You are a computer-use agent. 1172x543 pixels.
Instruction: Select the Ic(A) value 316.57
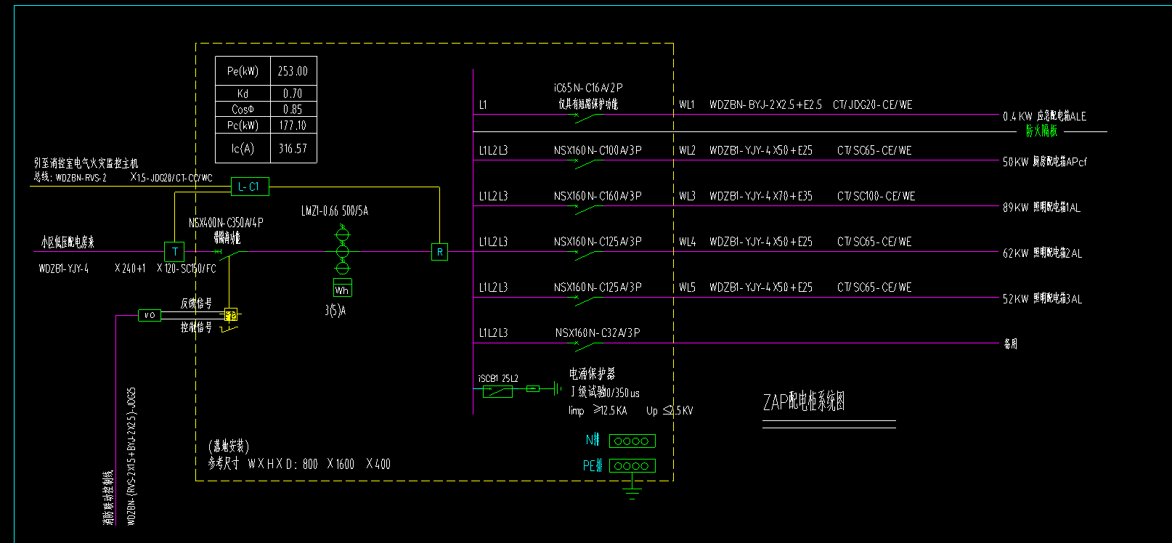pyautogui.click(x=293, y=149)
